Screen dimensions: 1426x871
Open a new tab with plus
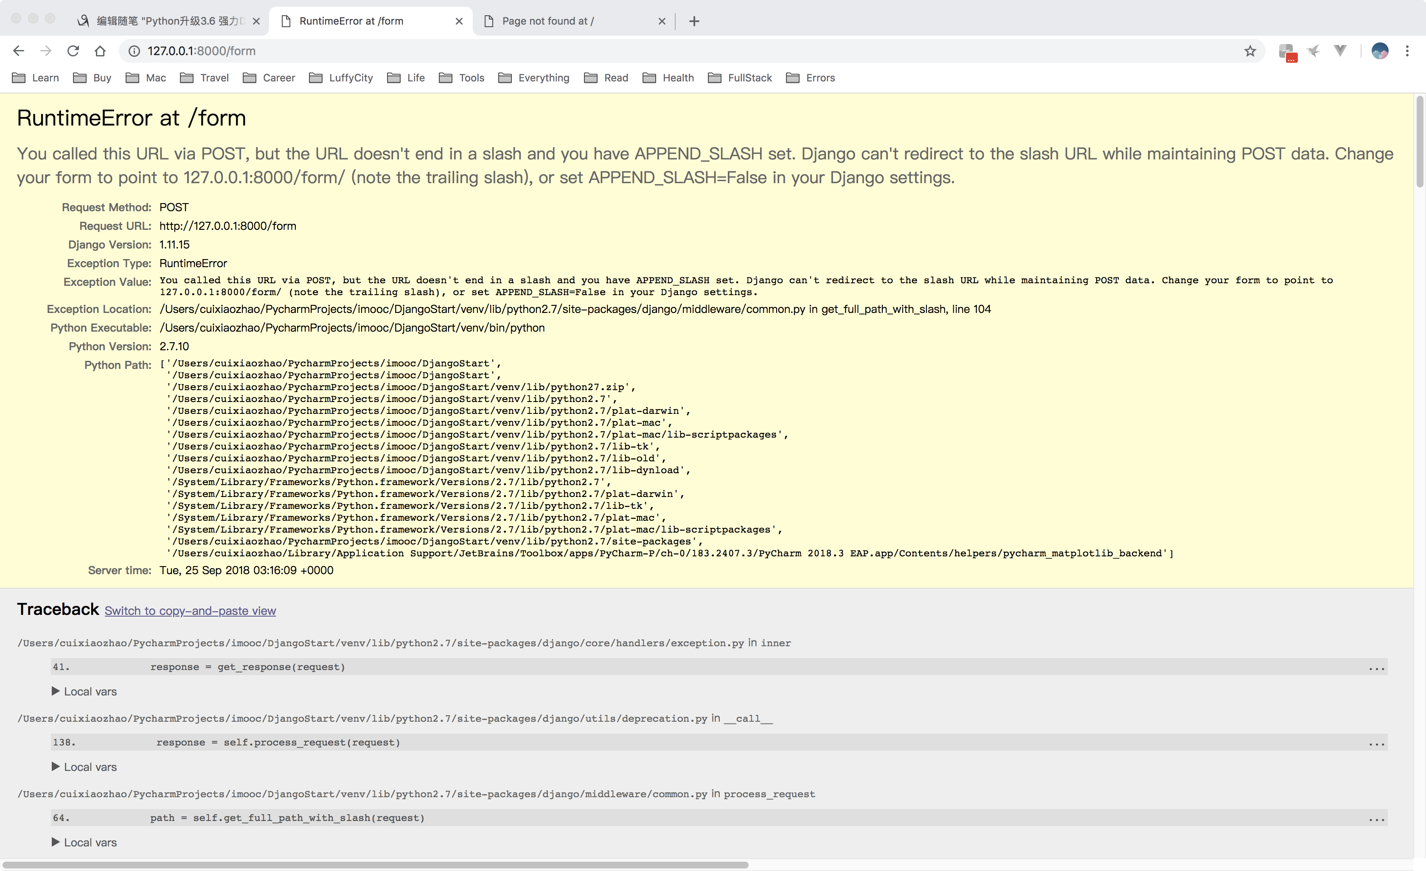point(694,21)
